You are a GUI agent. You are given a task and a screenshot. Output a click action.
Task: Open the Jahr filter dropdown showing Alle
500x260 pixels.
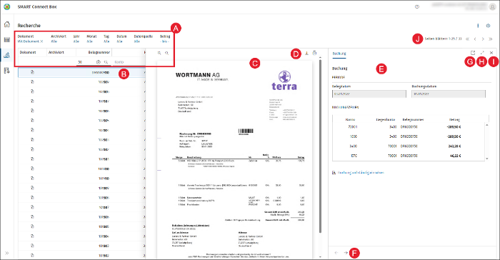(76, 41)
